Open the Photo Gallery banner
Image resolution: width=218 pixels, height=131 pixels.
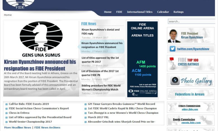coord(191,80)
